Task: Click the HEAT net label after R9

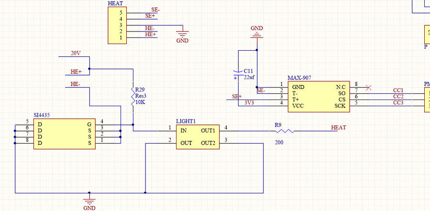Action: tap(338, 128)
